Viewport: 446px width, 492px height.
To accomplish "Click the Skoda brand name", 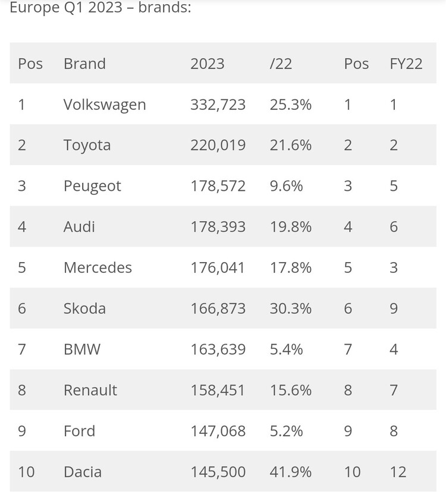I will [84, 308].
